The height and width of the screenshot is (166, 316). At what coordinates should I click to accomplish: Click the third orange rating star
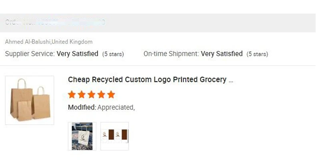92,95
